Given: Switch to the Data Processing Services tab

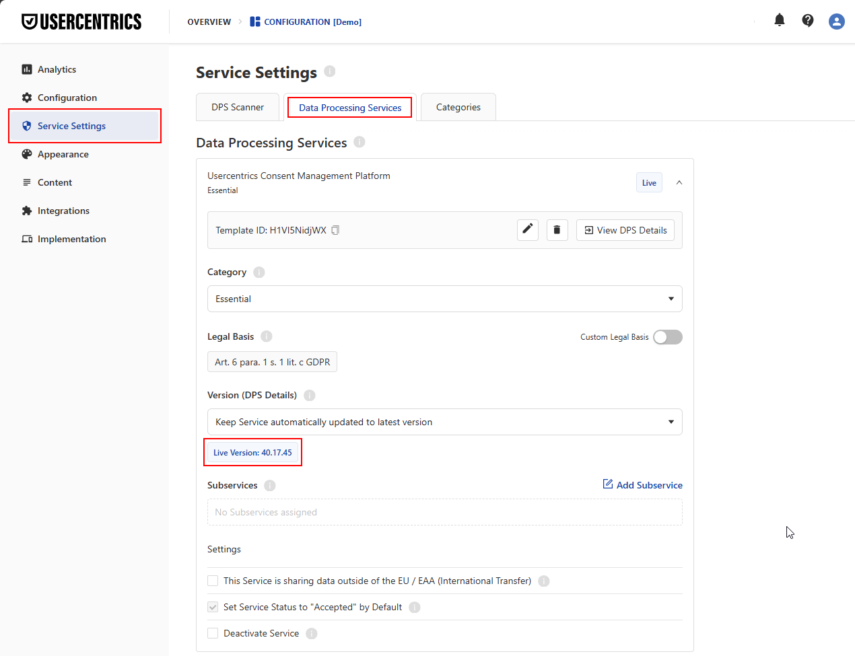Looking at the screenshot, I should [350, 108].
